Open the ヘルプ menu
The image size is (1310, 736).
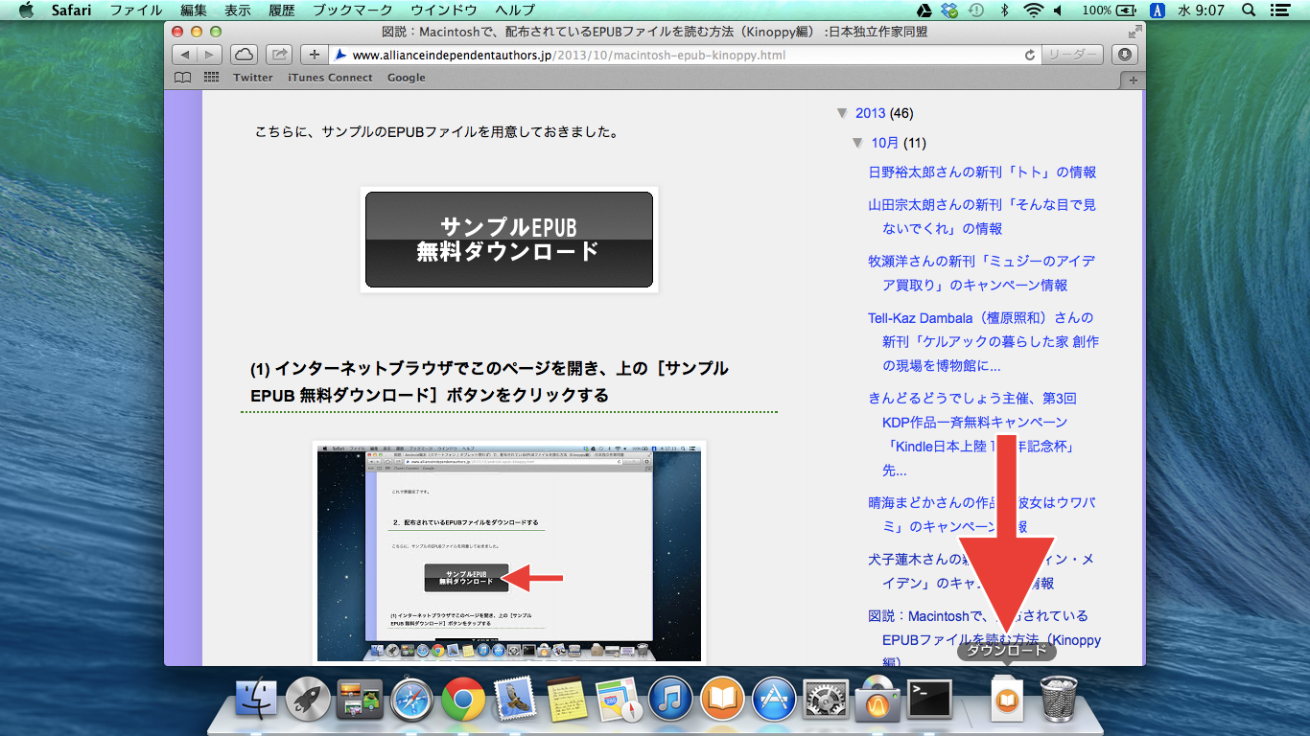(515, 11)
